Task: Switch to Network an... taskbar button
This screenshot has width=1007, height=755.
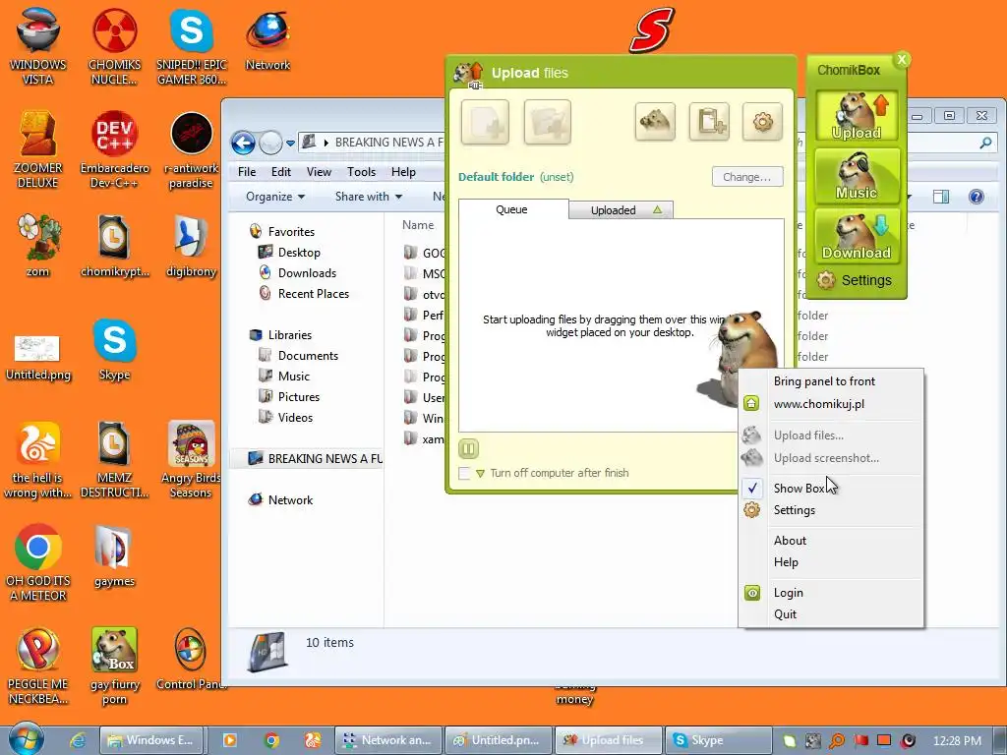Action: [x=388, y=740]
